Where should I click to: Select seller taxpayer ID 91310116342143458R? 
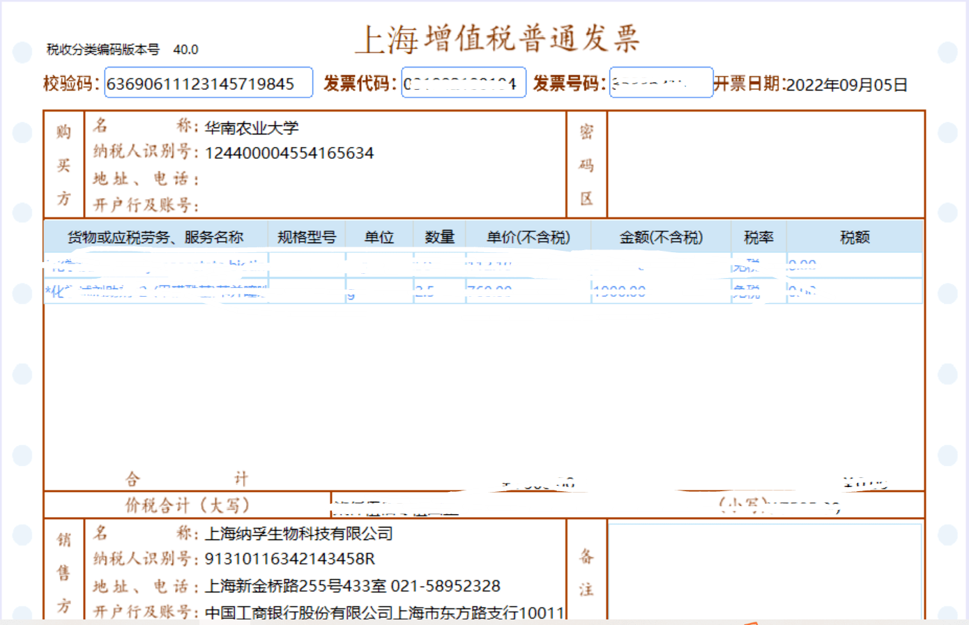(289, 560)
